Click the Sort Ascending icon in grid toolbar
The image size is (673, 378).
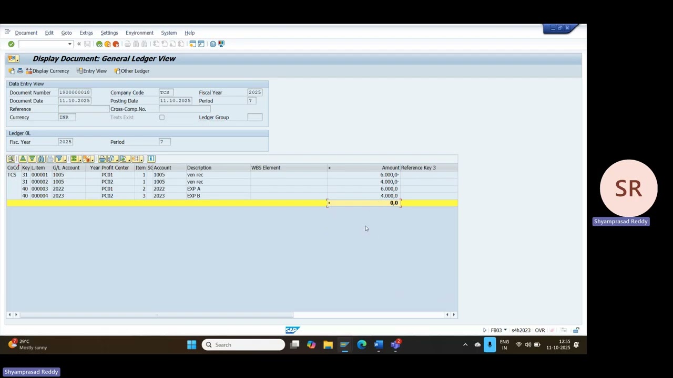pos(23,159)
